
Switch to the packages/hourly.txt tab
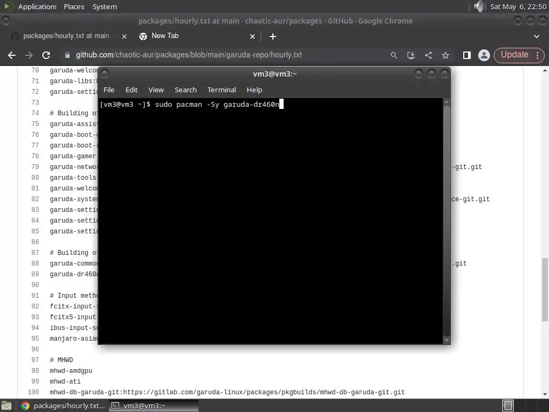66,36
